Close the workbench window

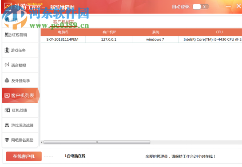pyautogui.click(x=238, y=6)
